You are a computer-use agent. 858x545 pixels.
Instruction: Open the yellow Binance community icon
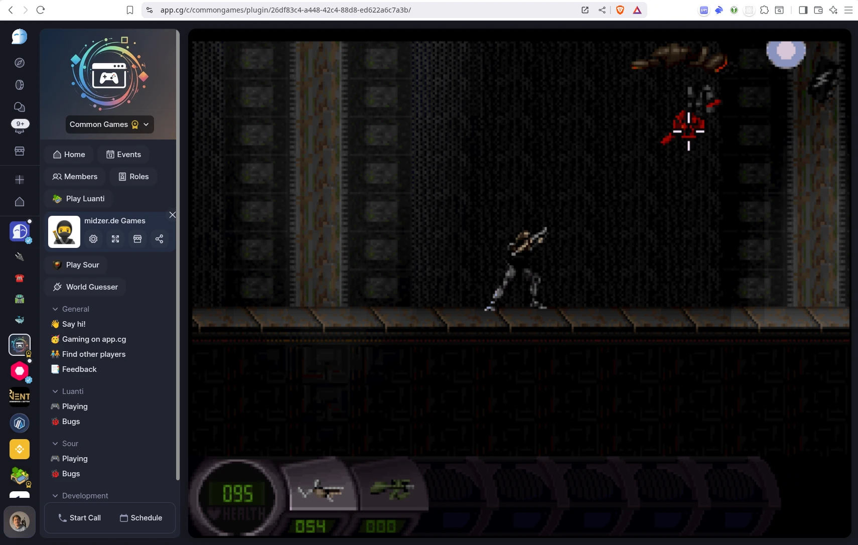(20, 449)
